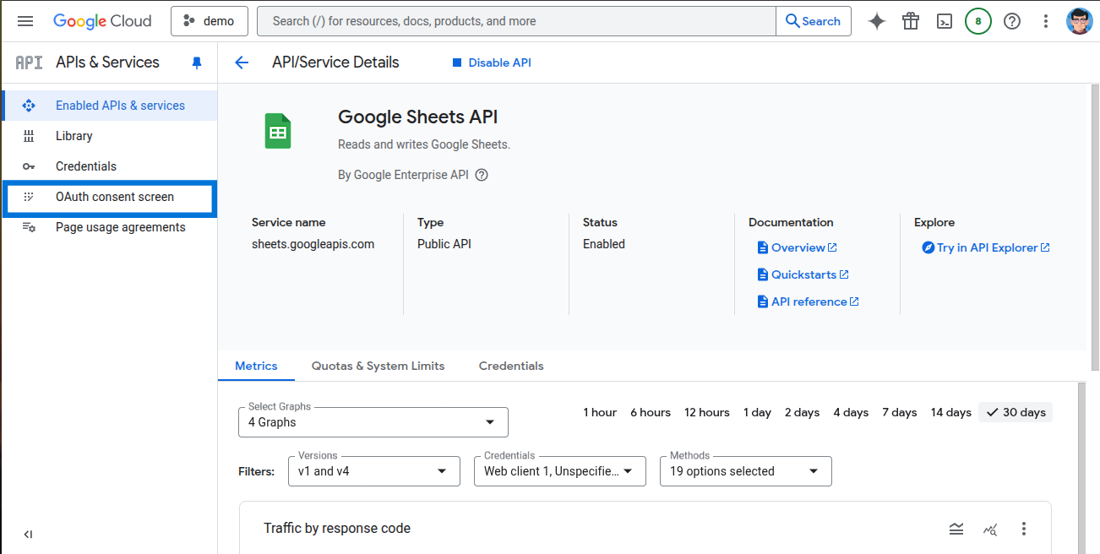Screen dimensions: 1100x554
Task: Click the Library sidebar icon
Action: (x=29, y=136)
